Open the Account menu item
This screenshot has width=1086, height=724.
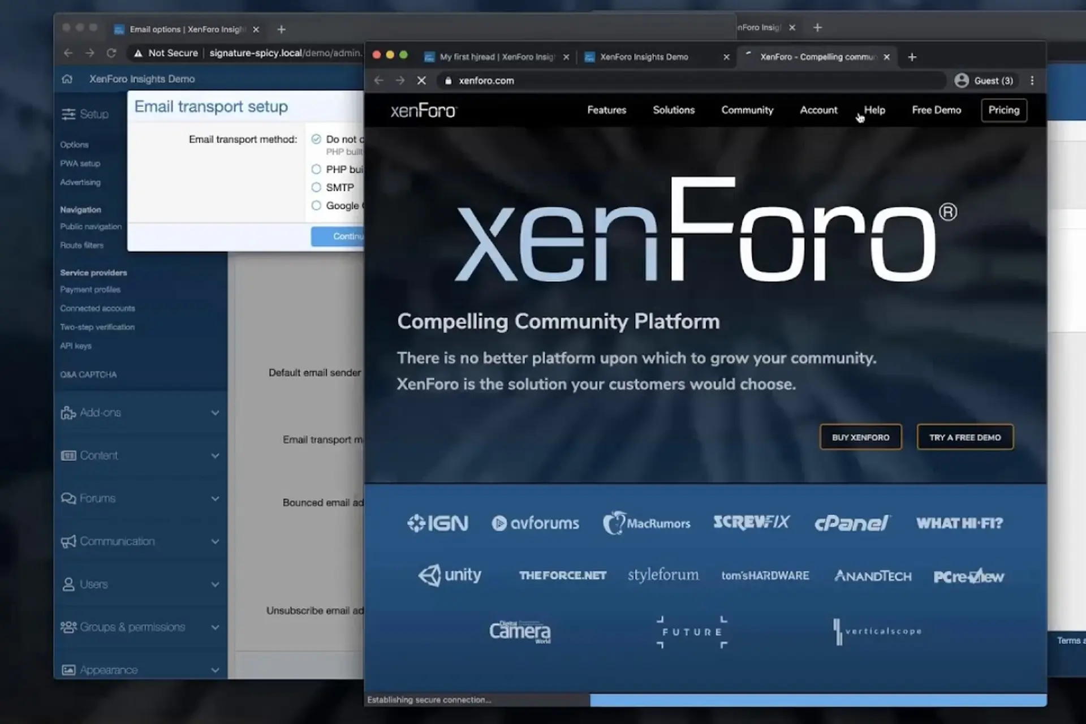pyautogui.click(x=818, y=110)
